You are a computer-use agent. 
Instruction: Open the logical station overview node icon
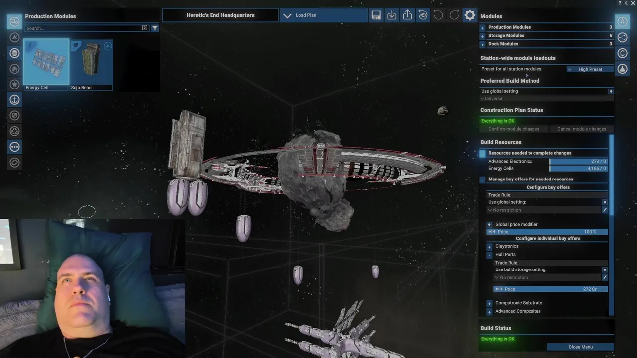(622, 37)
